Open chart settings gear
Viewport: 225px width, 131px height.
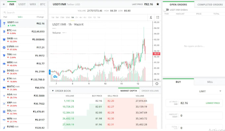click(x=157, y=84)
